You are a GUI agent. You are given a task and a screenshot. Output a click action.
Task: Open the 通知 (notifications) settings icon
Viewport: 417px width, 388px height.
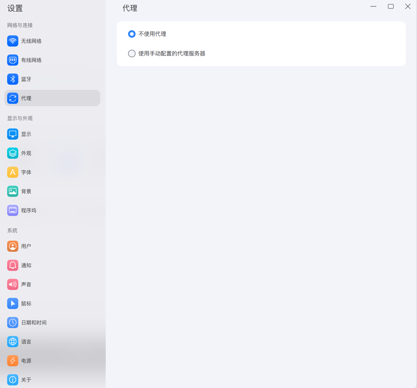(12, 265)
